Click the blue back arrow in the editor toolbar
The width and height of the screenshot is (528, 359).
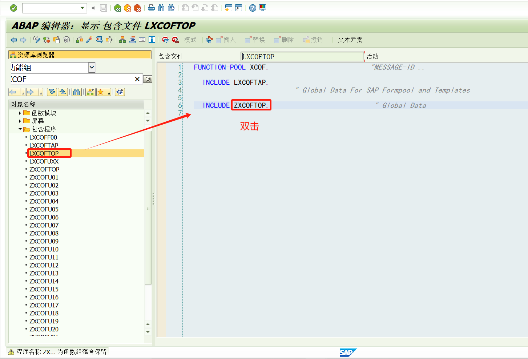coord(14,40)
